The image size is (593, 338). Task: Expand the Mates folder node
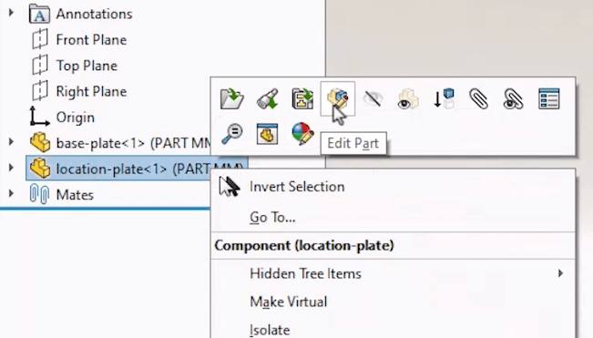[11, 193]
